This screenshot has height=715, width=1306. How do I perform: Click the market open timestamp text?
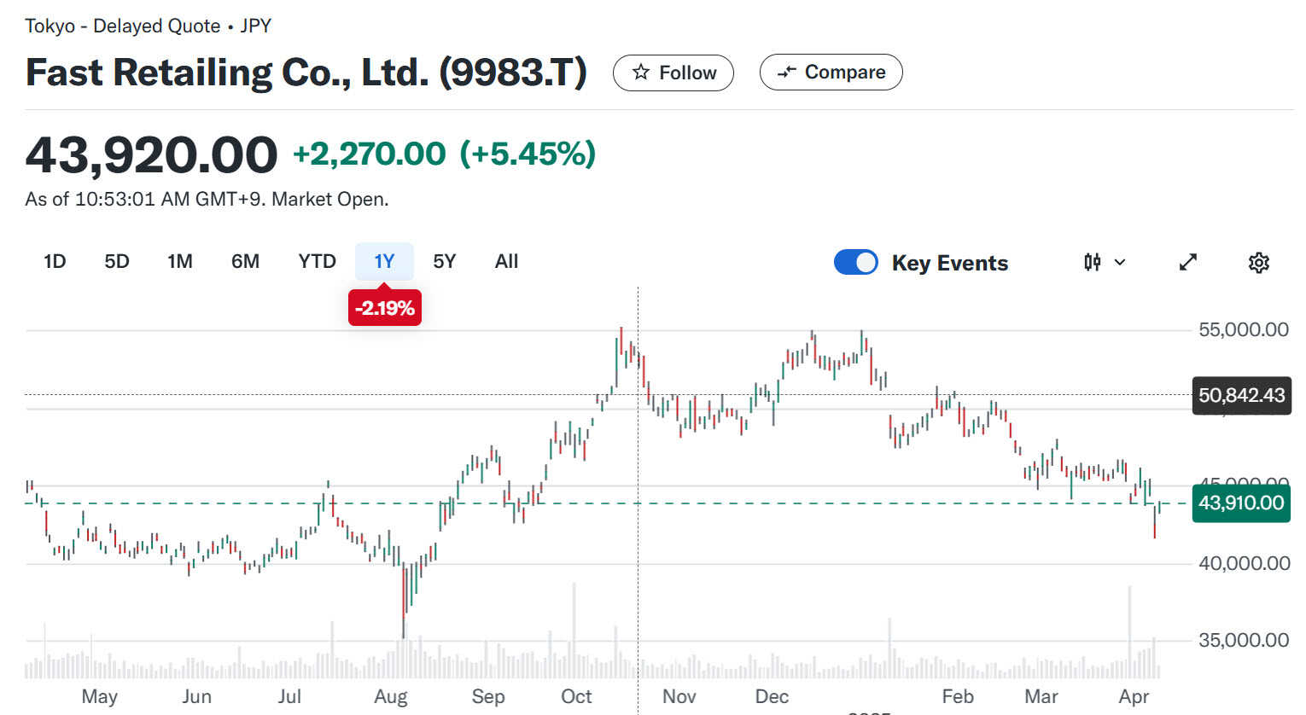(207, 199)
